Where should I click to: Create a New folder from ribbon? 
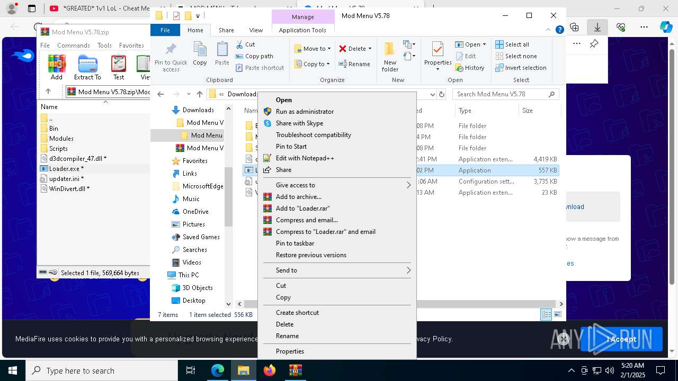coord(390,57)
